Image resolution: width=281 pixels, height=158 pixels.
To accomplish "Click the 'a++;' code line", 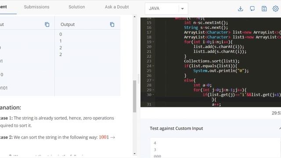I will coord(216,104).
